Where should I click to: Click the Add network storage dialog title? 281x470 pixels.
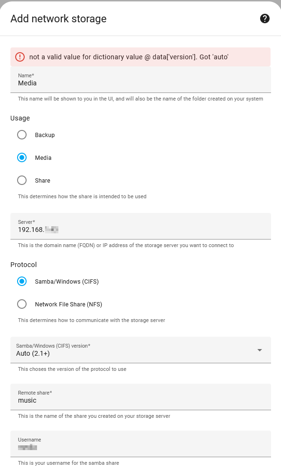click(x=58, y=18)
